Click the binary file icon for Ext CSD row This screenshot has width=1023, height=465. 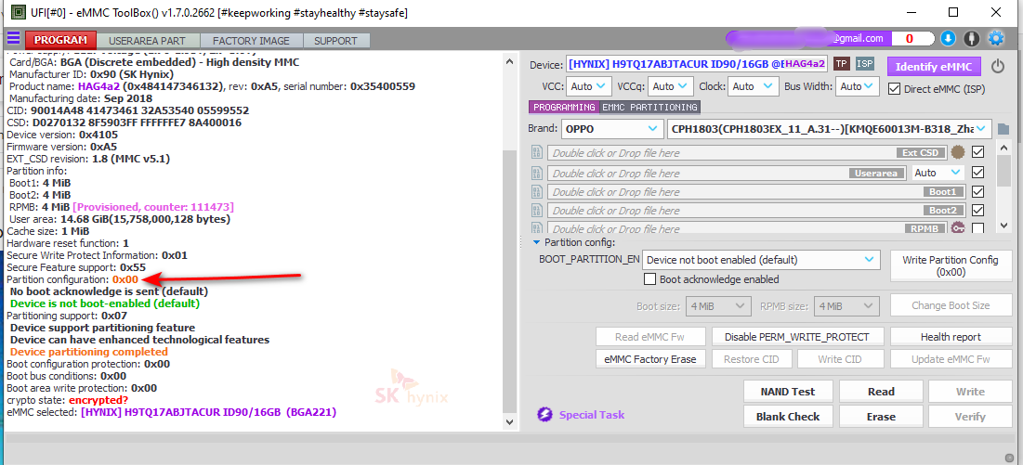click(x=537, y=153)
